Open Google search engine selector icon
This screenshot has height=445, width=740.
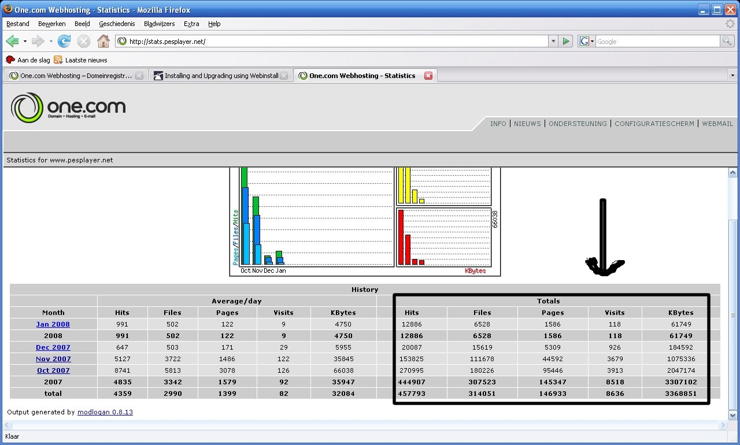[586, 41]
